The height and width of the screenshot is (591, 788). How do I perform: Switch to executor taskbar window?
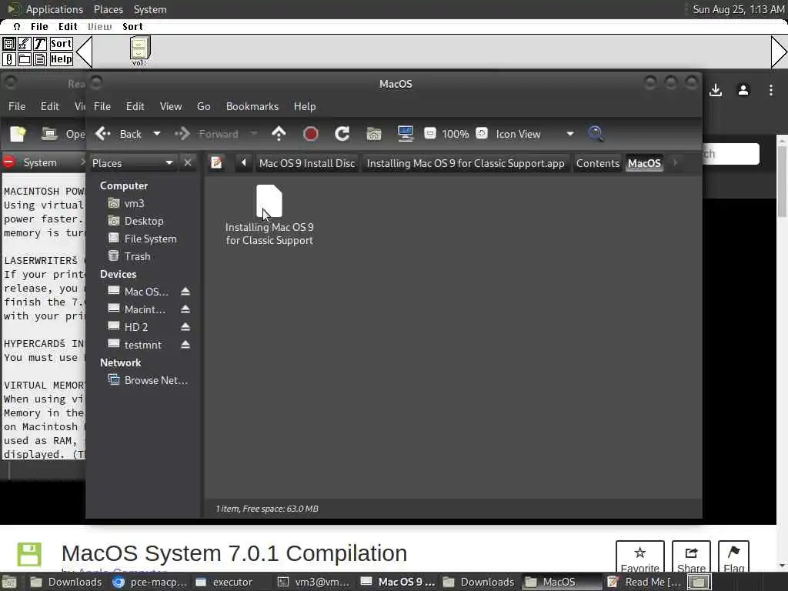click(x=224, y=582)
